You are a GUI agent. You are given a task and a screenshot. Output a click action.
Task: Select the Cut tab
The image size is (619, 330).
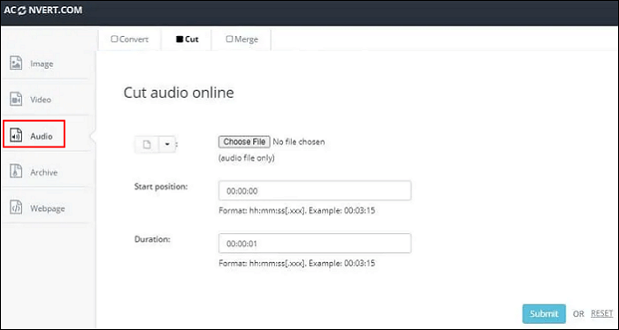187,40
